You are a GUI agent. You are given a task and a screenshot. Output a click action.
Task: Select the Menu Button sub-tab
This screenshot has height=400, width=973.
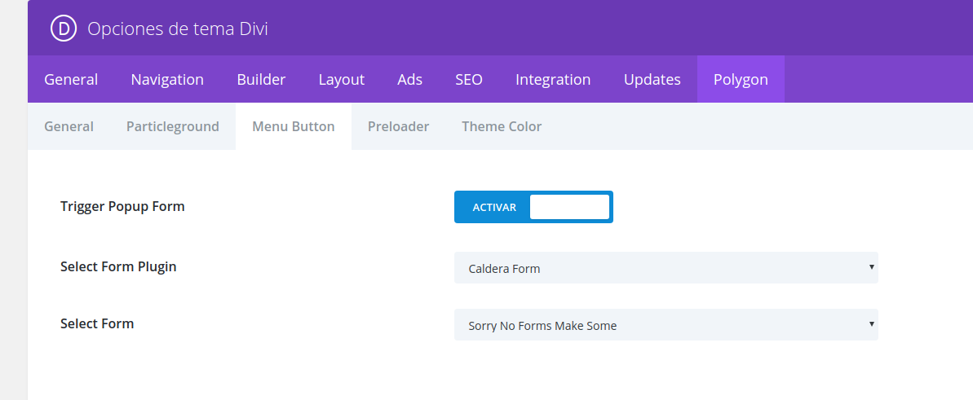pyautogui.click(x=294, y=126)
